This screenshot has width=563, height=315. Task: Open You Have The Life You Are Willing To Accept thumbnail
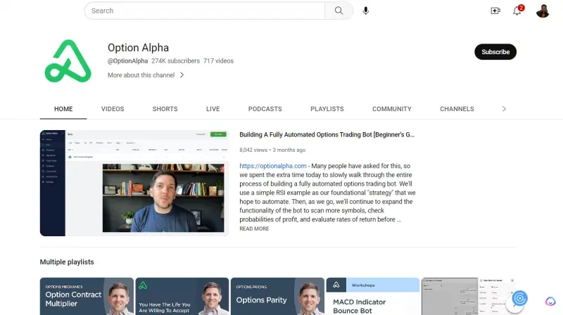tap(182, 296)
